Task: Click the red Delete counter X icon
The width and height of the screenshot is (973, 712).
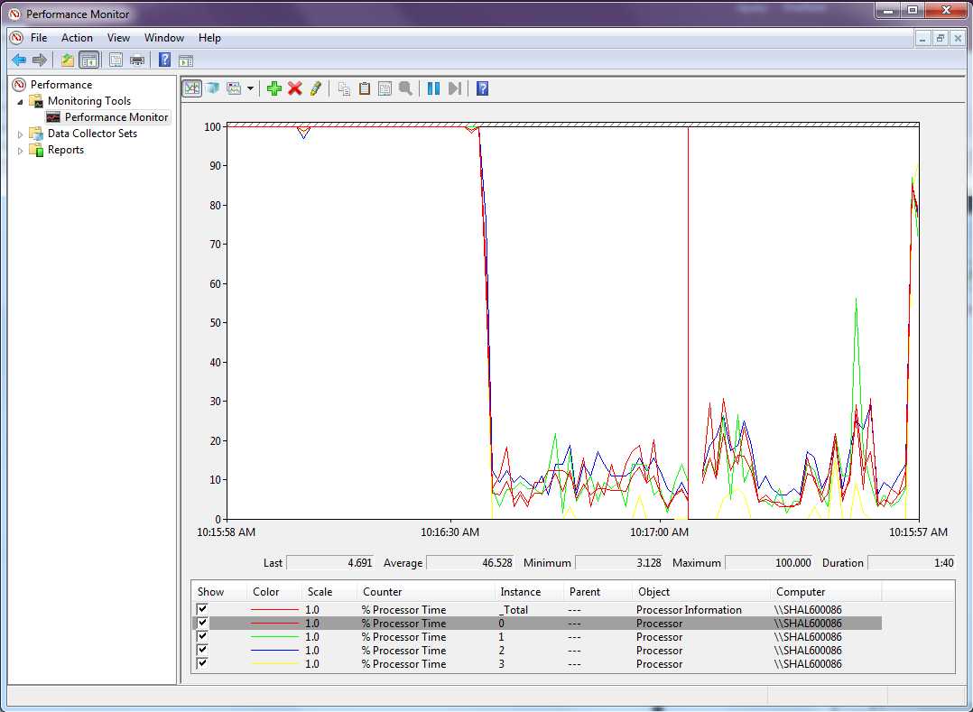Action: click(x=294, y=88)
